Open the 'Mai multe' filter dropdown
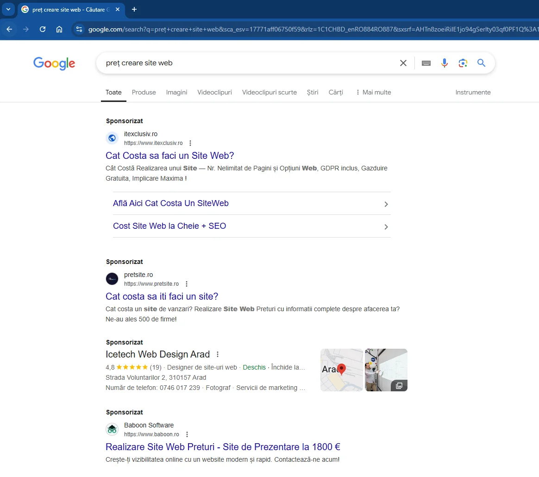Screen dimensions: 539x477 click(373, 92)
